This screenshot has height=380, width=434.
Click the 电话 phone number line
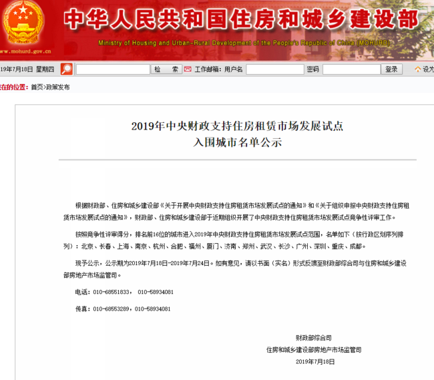tap(124, 292)
